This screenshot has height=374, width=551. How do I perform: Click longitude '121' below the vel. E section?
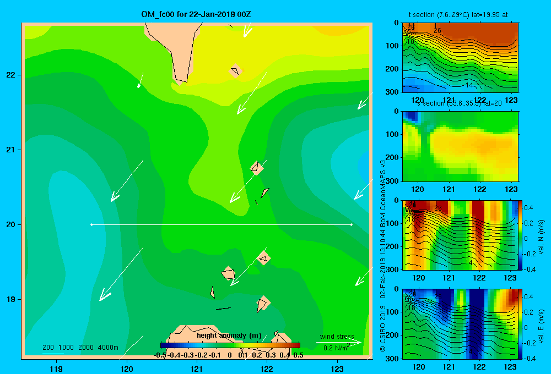[449, 367]
